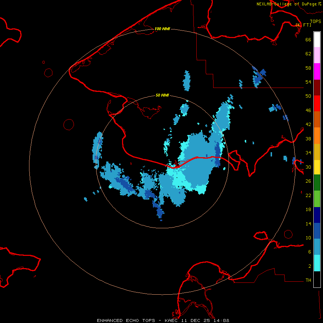Click the yellow 30 kft legend swatch

(317, 167)
